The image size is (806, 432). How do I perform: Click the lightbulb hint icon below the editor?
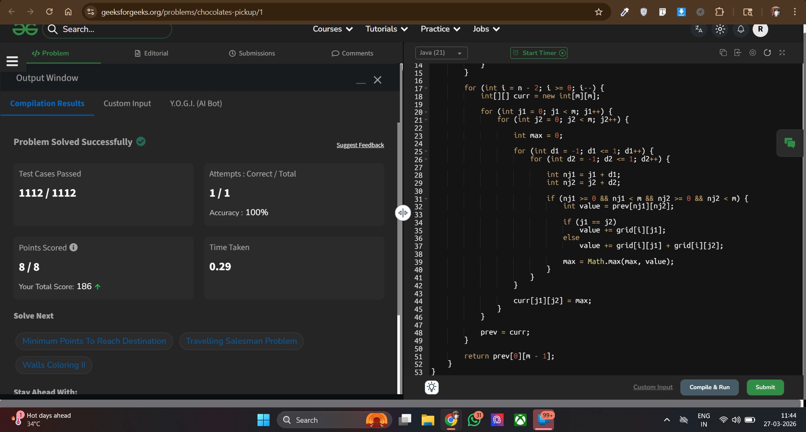point(432,387)
